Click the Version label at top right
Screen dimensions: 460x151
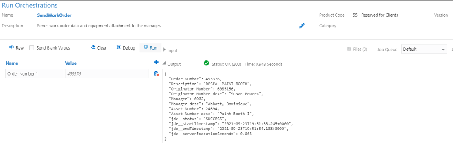[441, 15]
